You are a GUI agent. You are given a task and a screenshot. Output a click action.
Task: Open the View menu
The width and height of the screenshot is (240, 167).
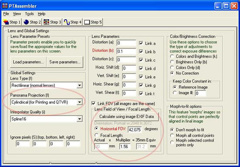[x=17, y=14]
